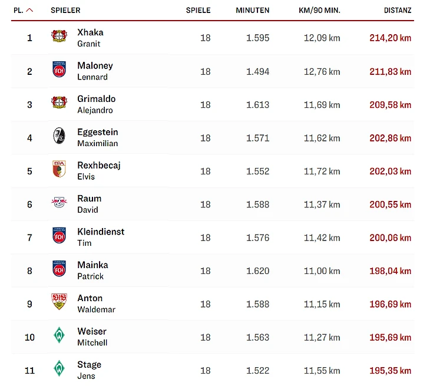Click Leverkusen logo beside Grimaldo

[x=59, y=103]
